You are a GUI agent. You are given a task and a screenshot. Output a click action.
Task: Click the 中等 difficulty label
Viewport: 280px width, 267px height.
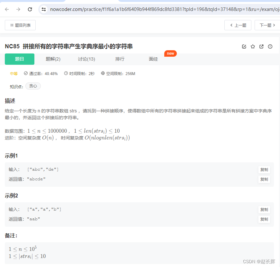(x=14, y=74)
